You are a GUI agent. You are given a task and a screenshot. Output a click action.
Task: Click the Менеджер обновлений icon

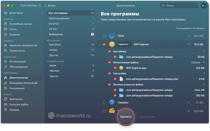[x=6, y=83]
